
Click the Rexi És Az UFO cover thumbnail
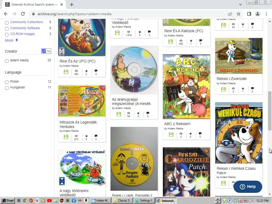coord(82,37)
